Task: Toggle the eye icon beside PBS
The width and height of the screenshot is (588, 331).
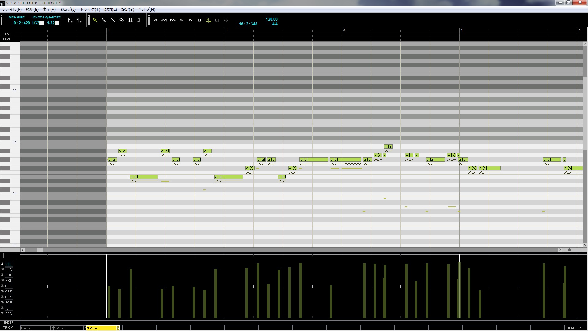Action: (2, 314)
